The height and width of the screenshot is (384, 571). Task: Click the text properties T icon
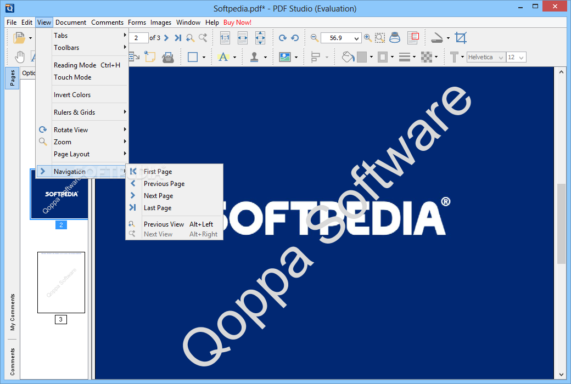[454, 57]
